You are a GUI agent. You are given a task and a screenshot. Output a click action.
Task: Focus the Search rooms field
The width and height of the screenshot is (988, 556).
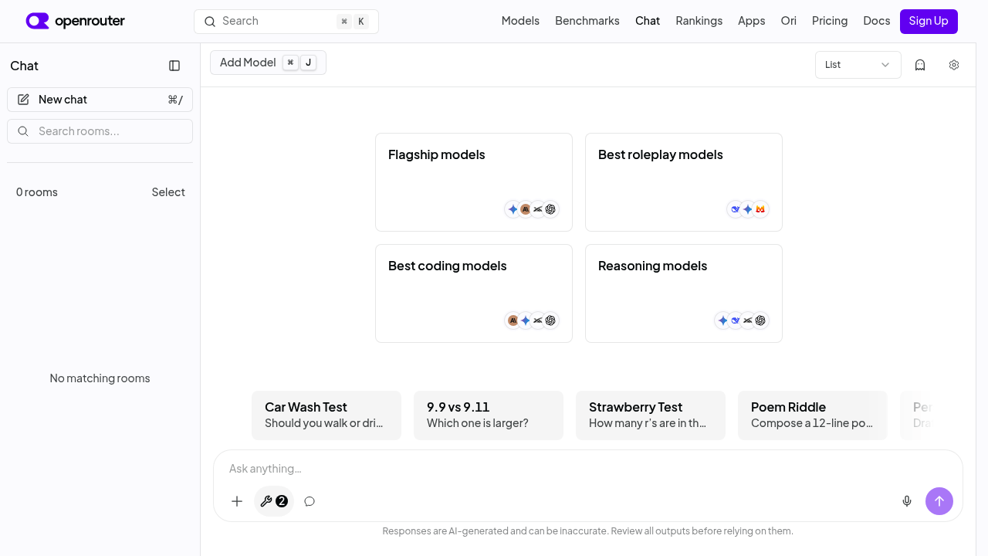click(100, 131)
